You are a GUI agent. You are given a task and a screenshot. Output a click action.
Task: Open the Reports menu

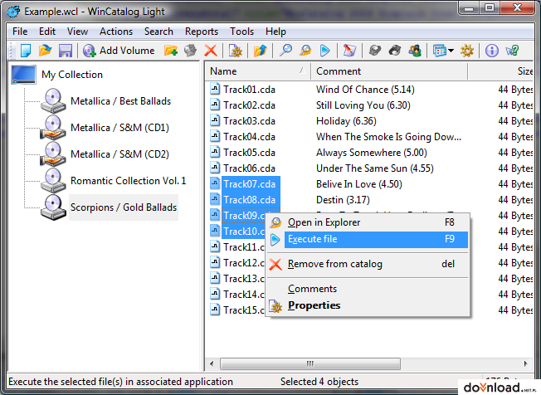pos(202,32)
